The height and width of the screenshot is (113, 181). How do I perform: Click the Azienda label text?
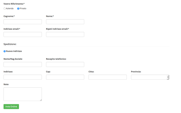tap(10, 8)
